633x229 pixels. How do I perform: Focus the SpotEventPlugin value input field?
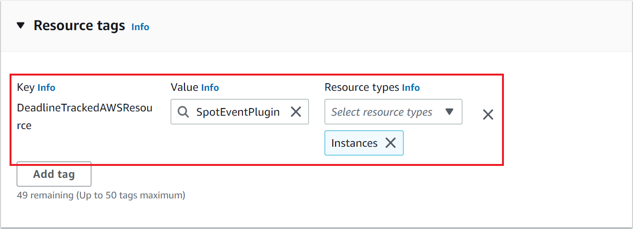tap(238, 112)
